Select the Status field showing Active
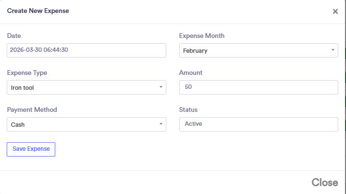 259,124
